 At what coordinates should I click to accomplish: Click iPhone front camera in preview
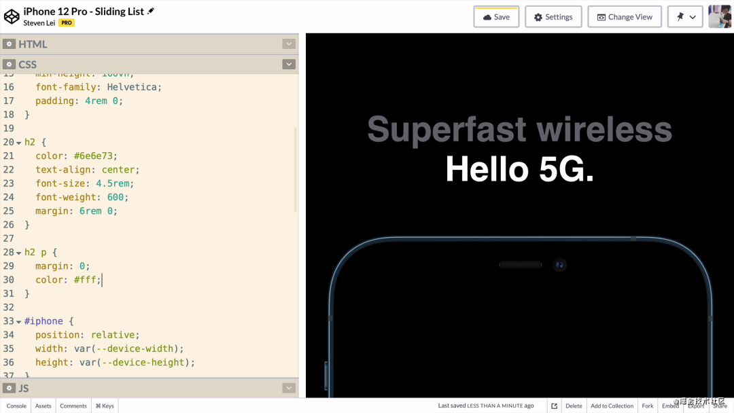(x=559, y=265)
